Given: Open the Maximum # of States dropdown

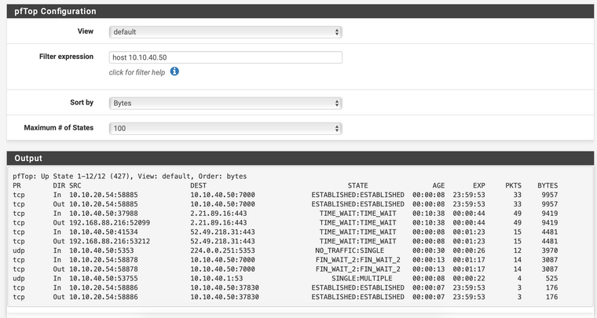Looking at the screenshot, I should [x=225, y=128].
